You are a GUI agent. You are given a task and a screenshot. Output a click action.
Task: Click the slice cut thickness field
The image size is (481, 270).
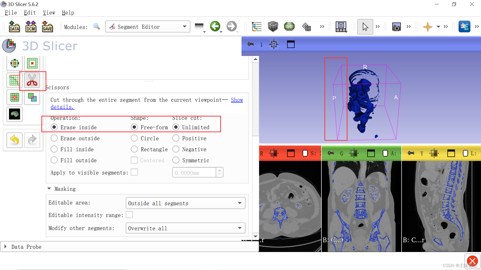point(194,173)
